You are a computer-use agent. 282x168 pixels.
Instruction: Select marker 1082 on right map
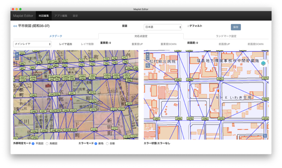tap(190, 79)
